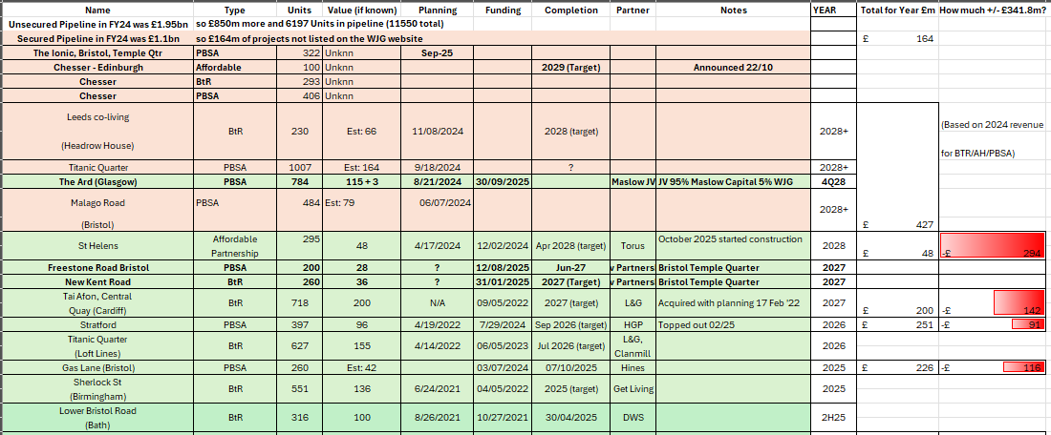Select 'How much +/- £341.8m?' header cell
Screen dimensions: 1051x435
(993, 10)
